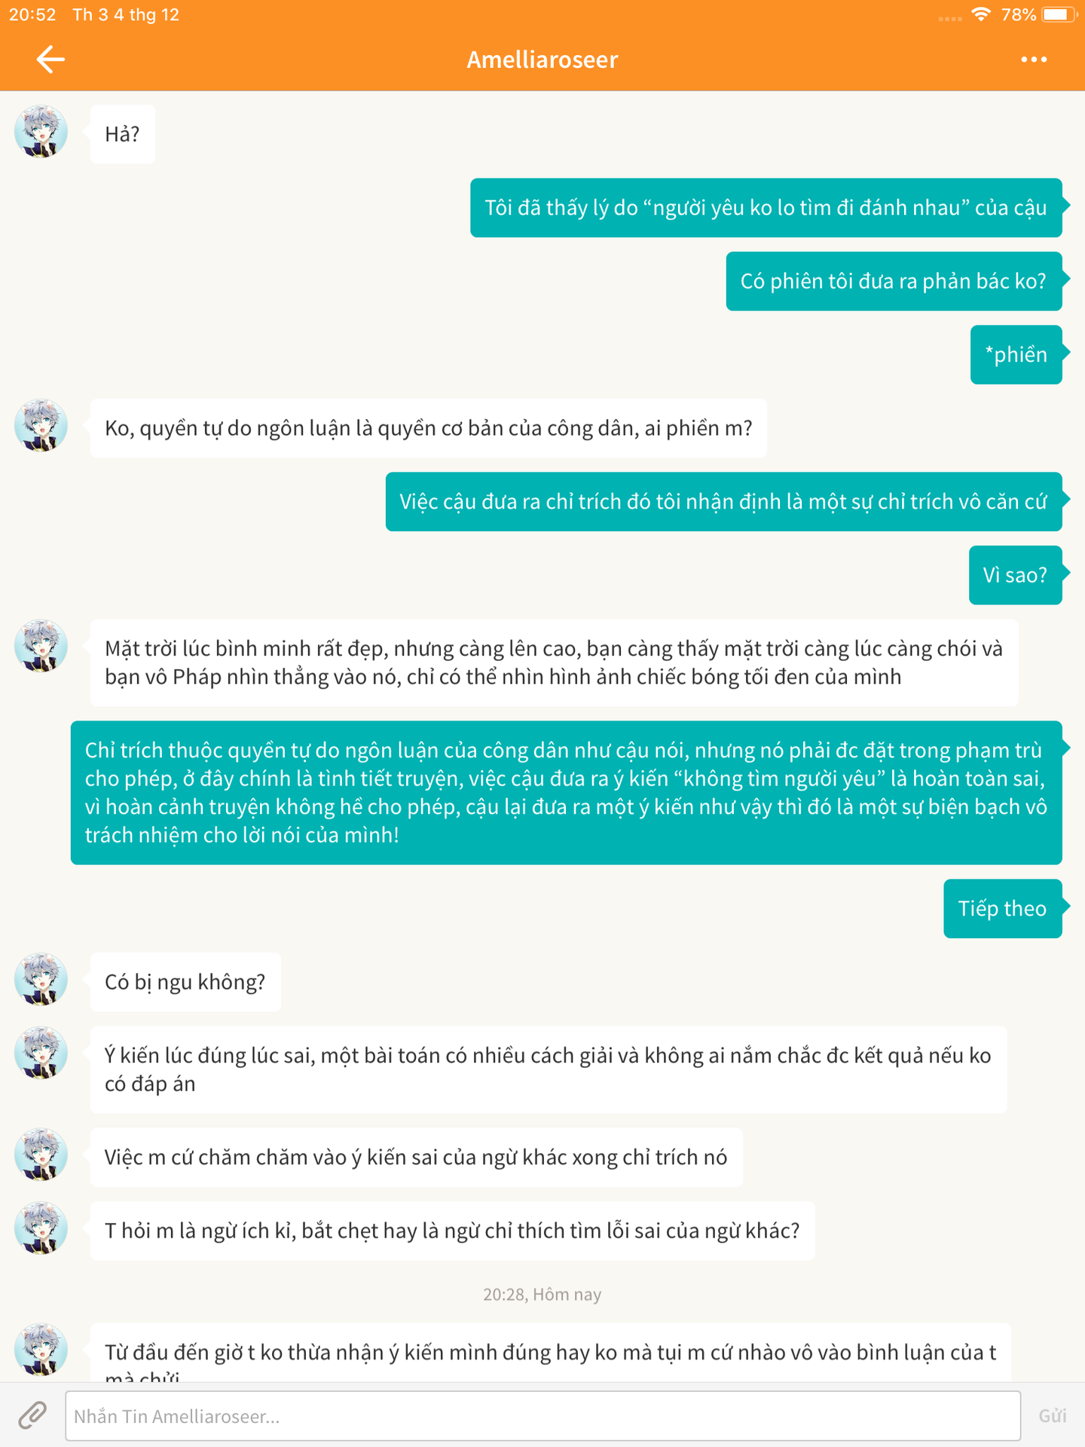Image resolution: width=1085 pixels, height=1447 pixels.
Task: Tap the "Hả?" received message bubble
Action: click(123, 134)
